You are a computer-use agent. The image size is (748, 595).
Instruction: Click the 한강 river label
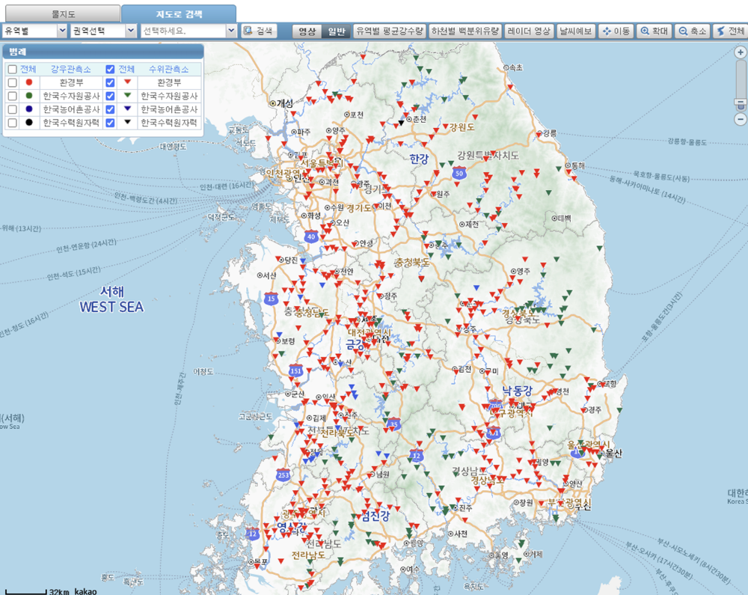tap(419, 159)
